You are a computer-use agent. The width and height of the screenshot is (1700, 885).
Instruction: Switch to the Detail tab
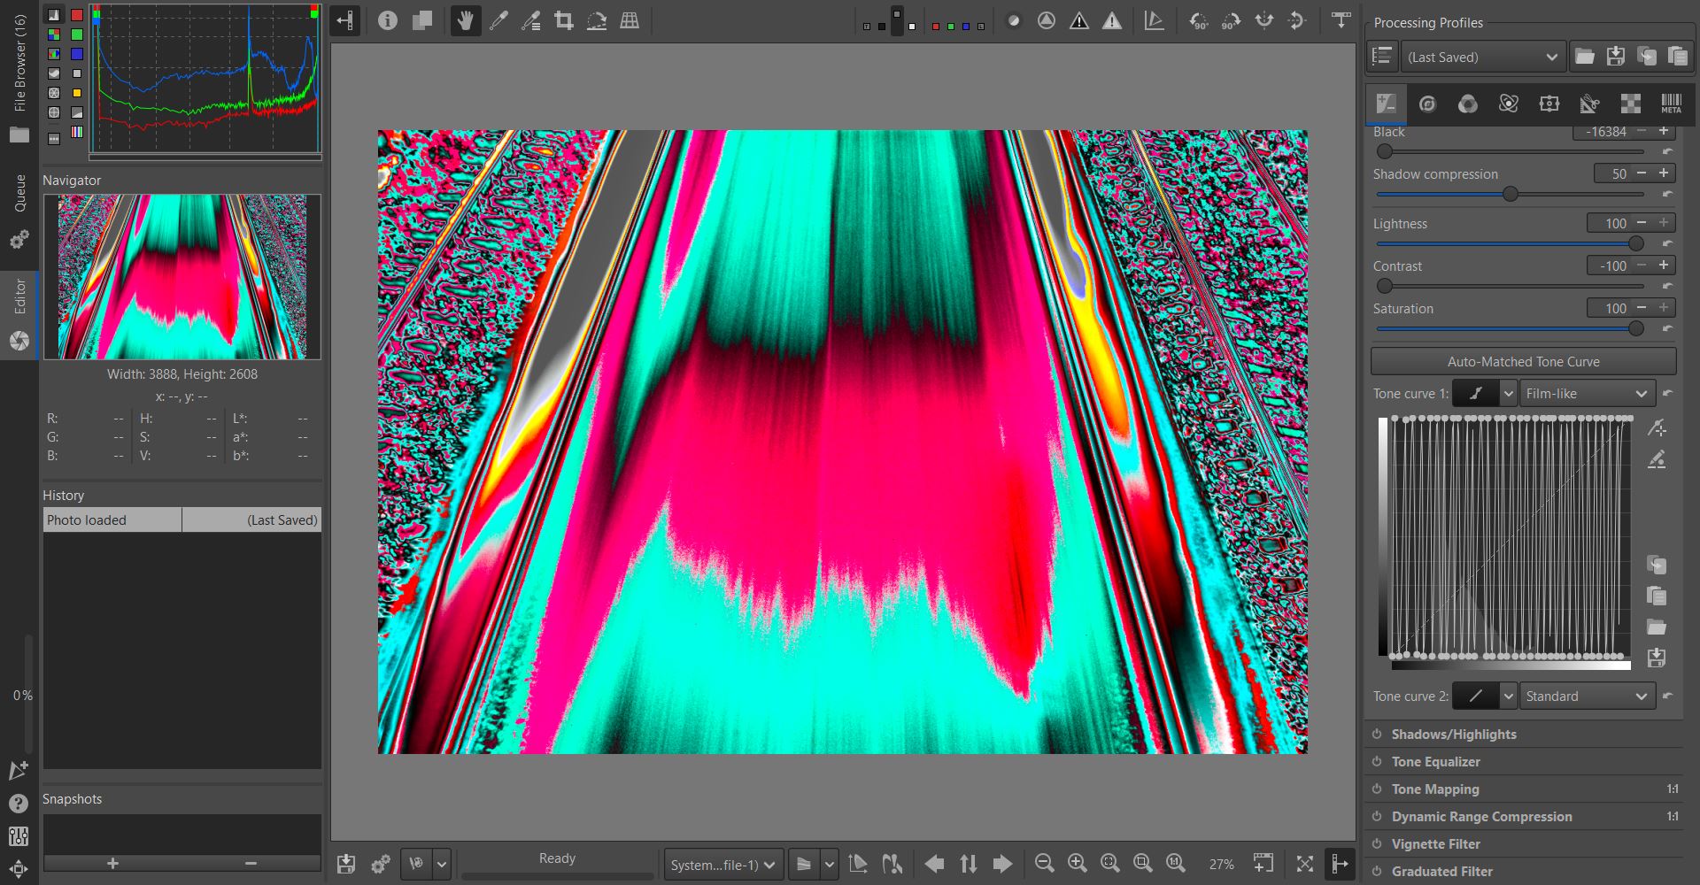tap(1427, 104)
